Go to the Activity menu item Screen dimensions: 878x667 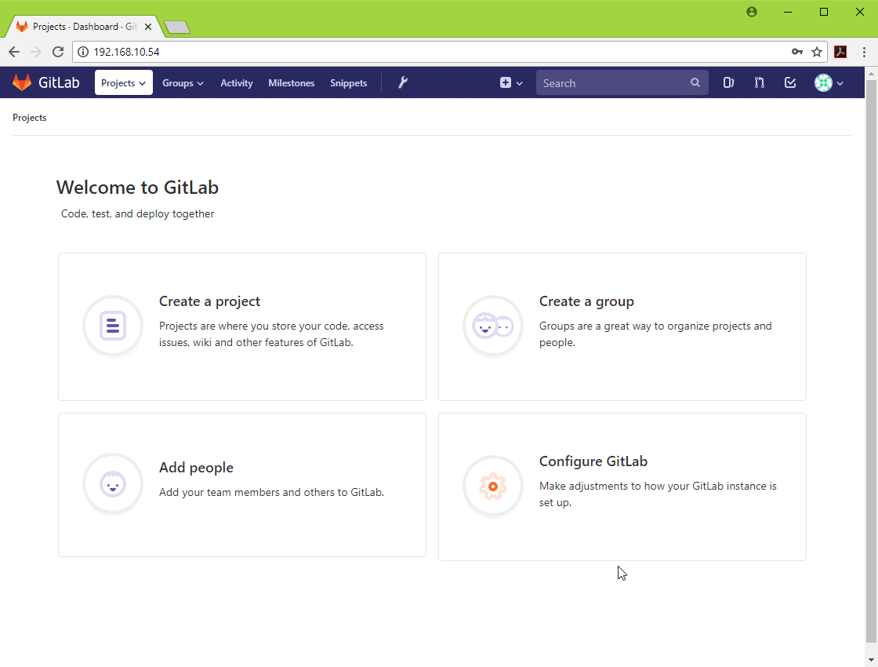tap(236, 82)
